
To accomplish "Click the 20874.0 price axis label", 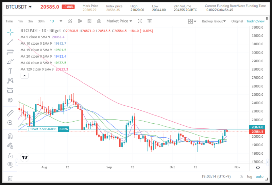I will [257, 127].
